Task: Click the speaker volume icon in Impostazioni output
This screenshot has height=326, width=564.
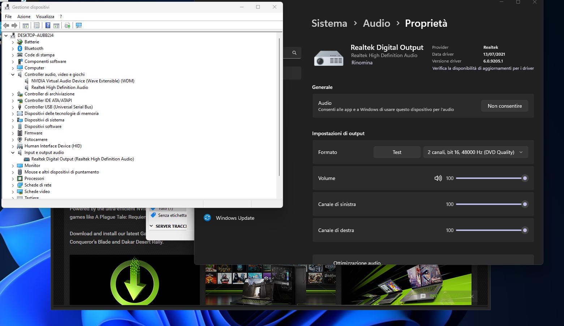Action: pos(438,178)
